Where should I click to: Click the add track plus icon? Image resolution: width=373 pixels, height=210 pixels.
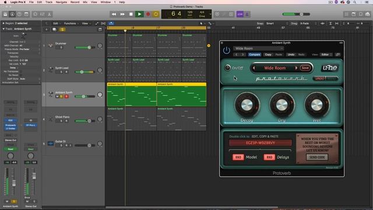coord(47,30)
